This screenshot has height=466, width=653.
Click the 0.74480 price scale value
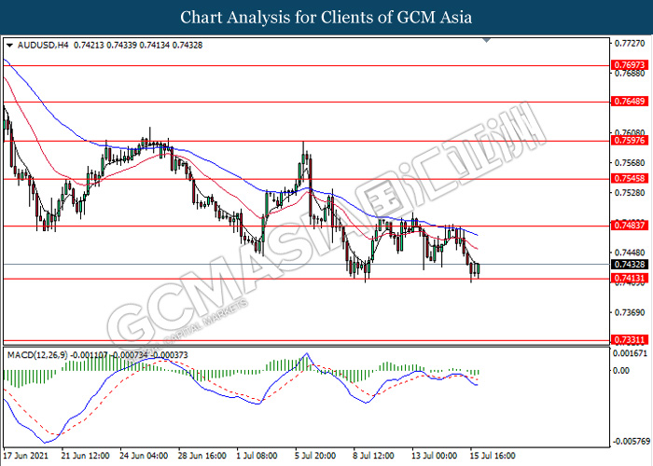(630, 253)
